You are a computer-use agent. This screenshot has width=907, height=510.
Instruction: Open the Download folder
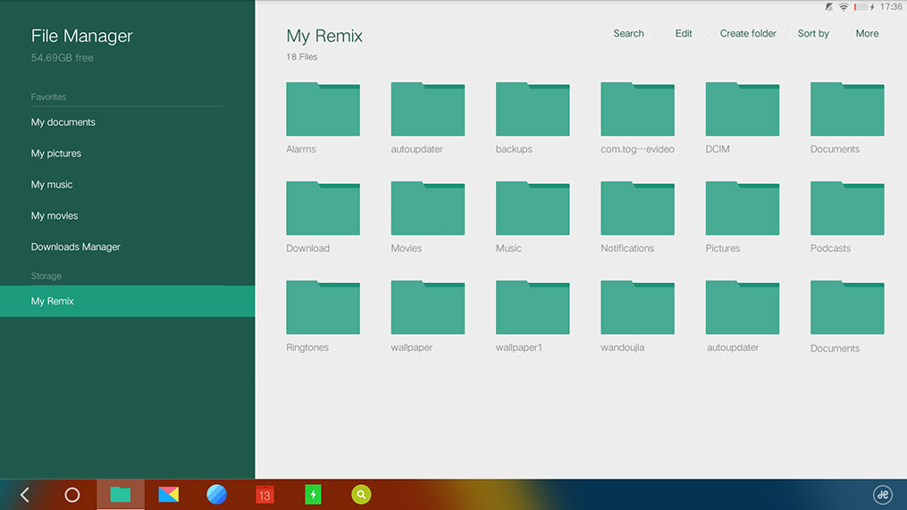pyautogui.click(x=323, y=208)
